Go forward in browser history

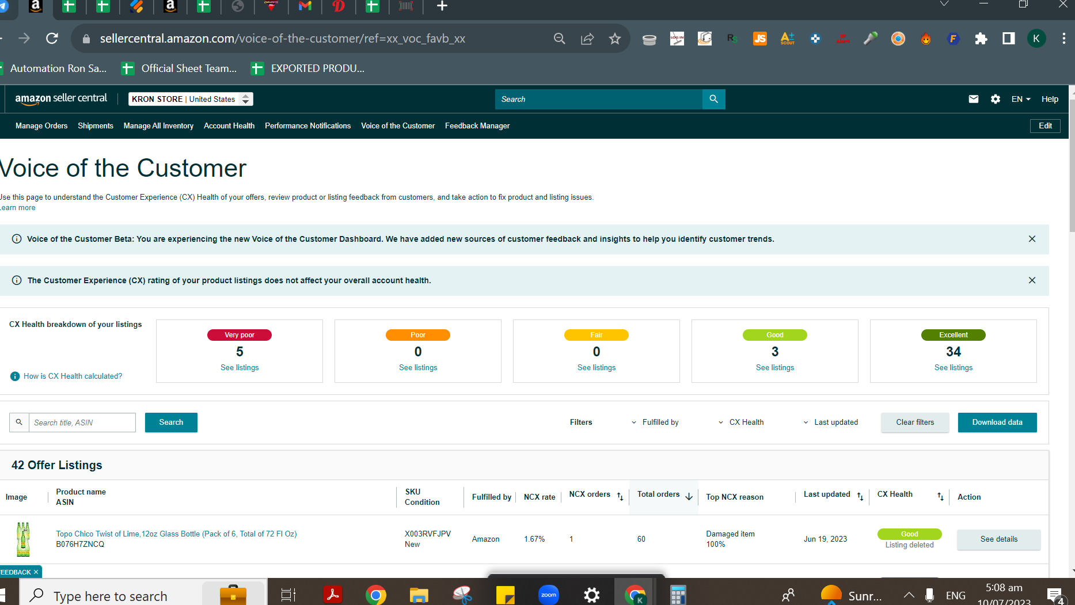point(24,39)
